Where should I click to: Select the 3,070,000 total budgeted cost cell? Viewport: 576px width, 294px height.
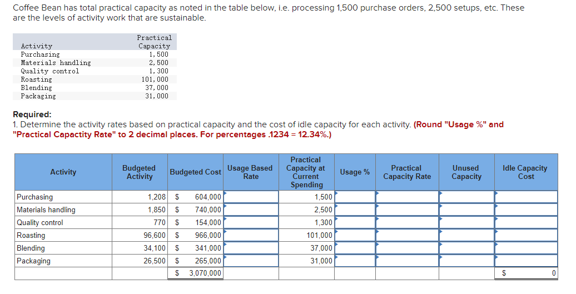point(196,273)
